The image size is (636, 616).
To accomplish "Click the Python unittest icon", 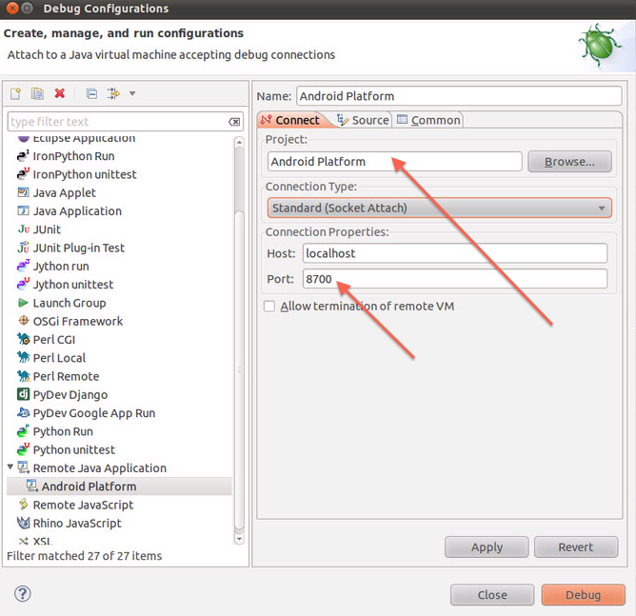I will click(x=23, y=449).
